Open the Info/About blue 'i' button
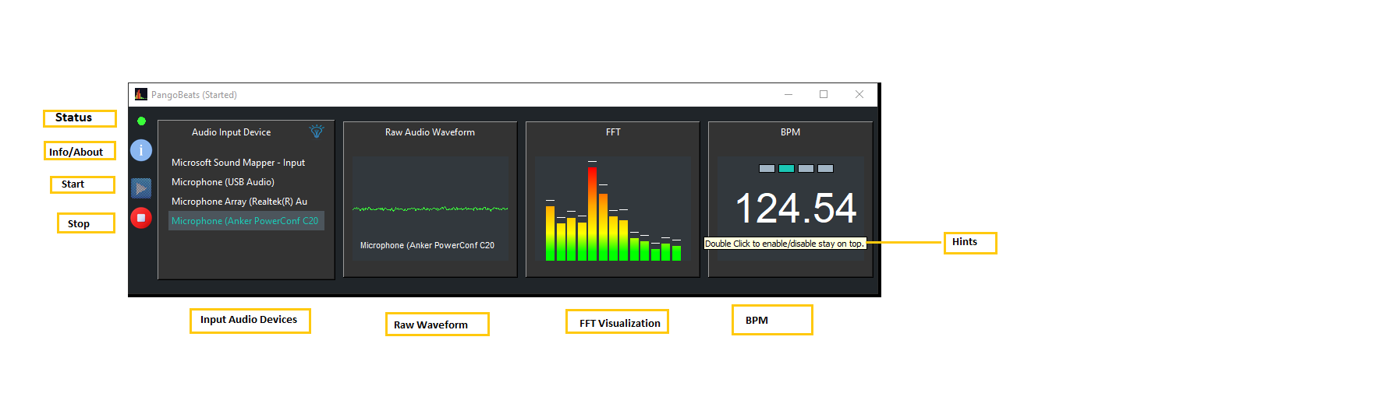Screen dimensions: 1382x393 click(140, 150)
